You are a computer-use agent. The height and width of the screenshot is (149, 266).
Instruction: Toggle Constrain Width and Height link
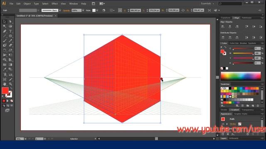click(183, 10)
